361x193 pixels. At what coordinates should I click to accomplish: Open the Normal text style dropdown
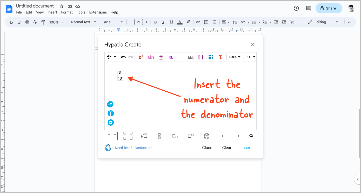pyautogui.click(x=83, y=22)
